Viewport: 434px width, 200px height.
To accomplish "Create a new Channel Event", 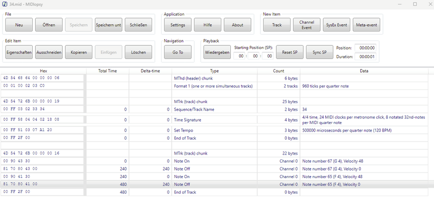I will 307,25.
